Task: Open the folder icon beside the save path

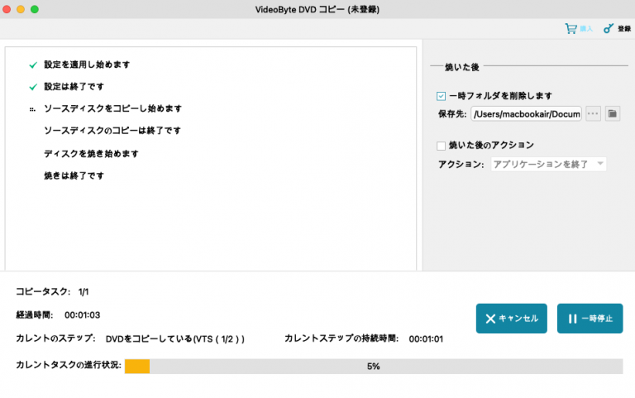Action: tap(613, 113)
